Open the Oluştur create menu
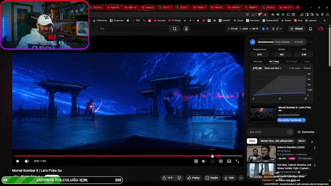Image resolution: width=331 pixels, height=186 pixels. pyautogui.click(x=296, y=29)
